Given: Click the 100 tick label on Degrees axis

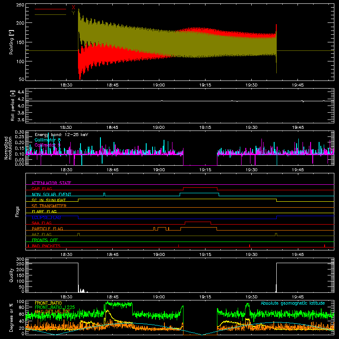Looking at the screenshot, I should pyautogui.click(x=20, y=302).
